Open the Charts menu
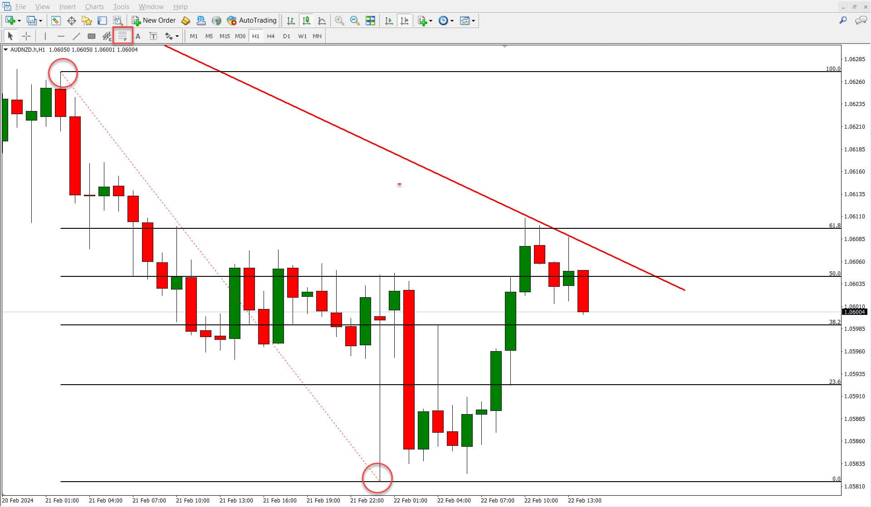 (x=94, y=6)
